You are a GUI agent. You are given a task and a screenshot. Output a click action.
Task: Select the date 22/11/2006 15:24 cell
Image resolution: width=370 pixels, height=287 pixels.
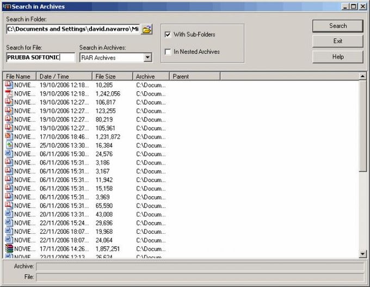coord(64,223)
